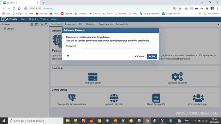Switch to the Properties tab

70,24
